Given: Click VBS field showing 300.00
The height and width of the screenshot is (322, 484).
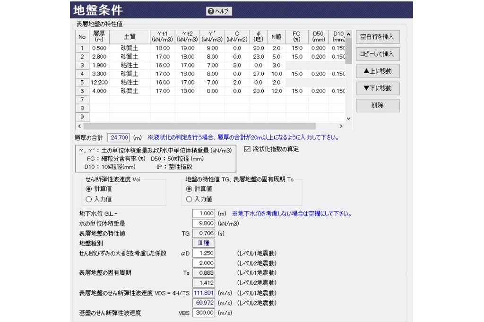Looking at the screenshot, I should [x=204, y=313].
